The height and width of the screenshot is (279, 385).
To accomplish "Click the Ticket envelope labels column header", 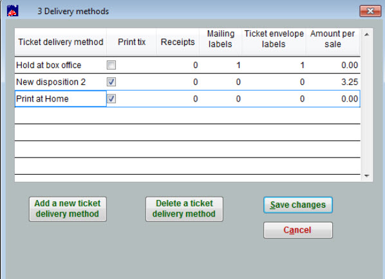I will coord(274,39).
